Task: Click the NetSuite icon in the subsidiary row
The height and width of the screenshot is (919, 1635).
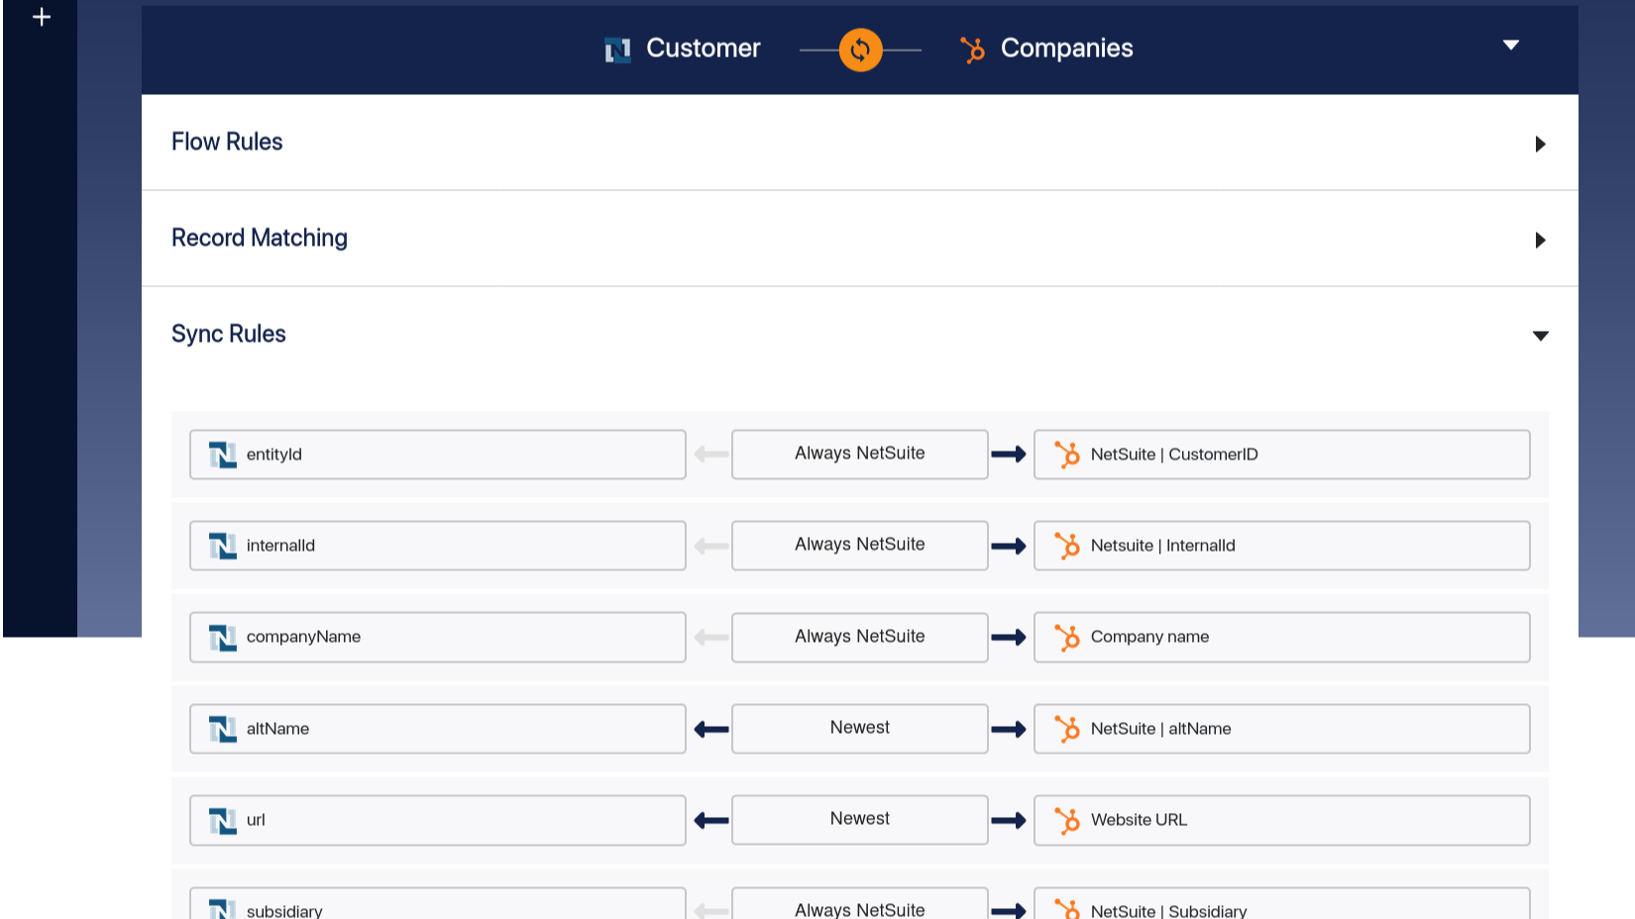Action: tap(222, 908)
